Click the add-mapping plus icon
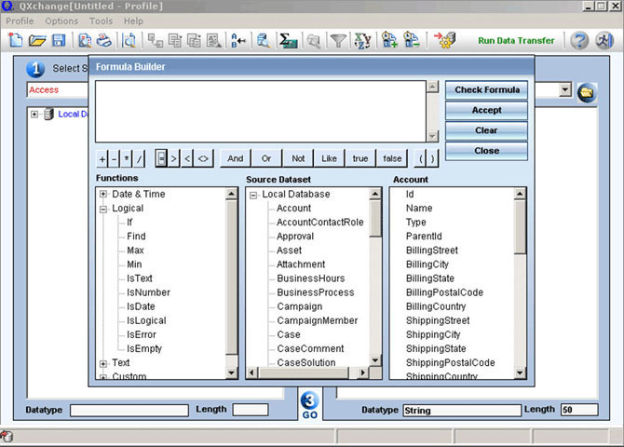The height and width of the screenshot is (447, 624). click(389, 40)
